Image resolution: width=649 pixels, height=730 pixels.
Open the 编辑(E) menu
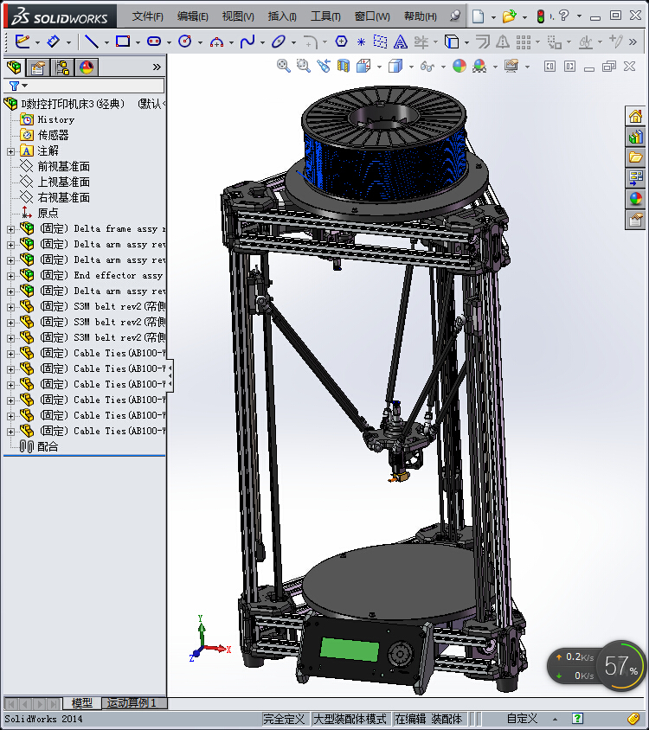(192, 16)
